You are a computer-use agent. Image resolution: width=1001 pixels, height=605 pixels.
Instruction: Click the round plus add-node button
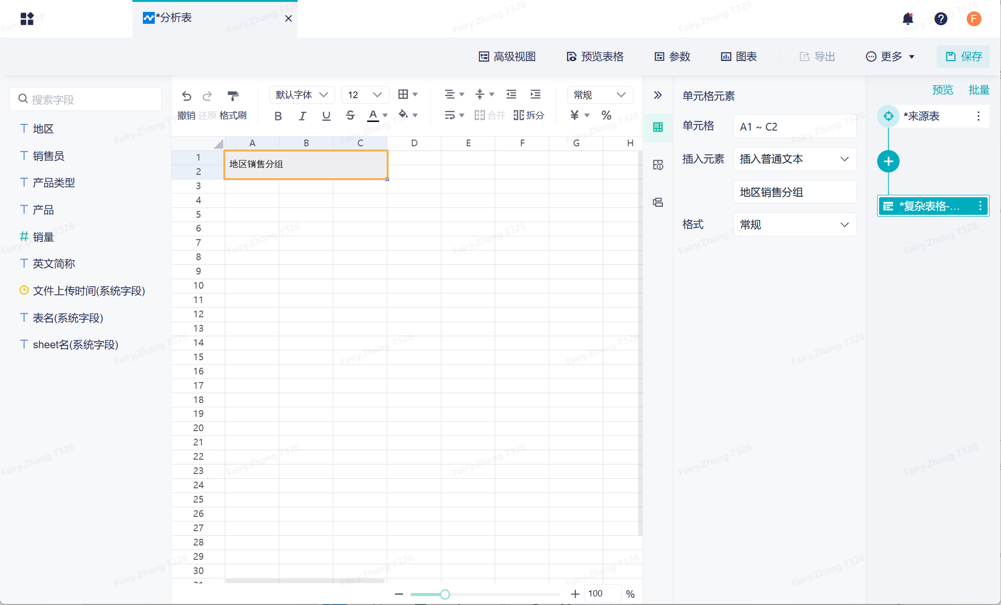[888, 161]
